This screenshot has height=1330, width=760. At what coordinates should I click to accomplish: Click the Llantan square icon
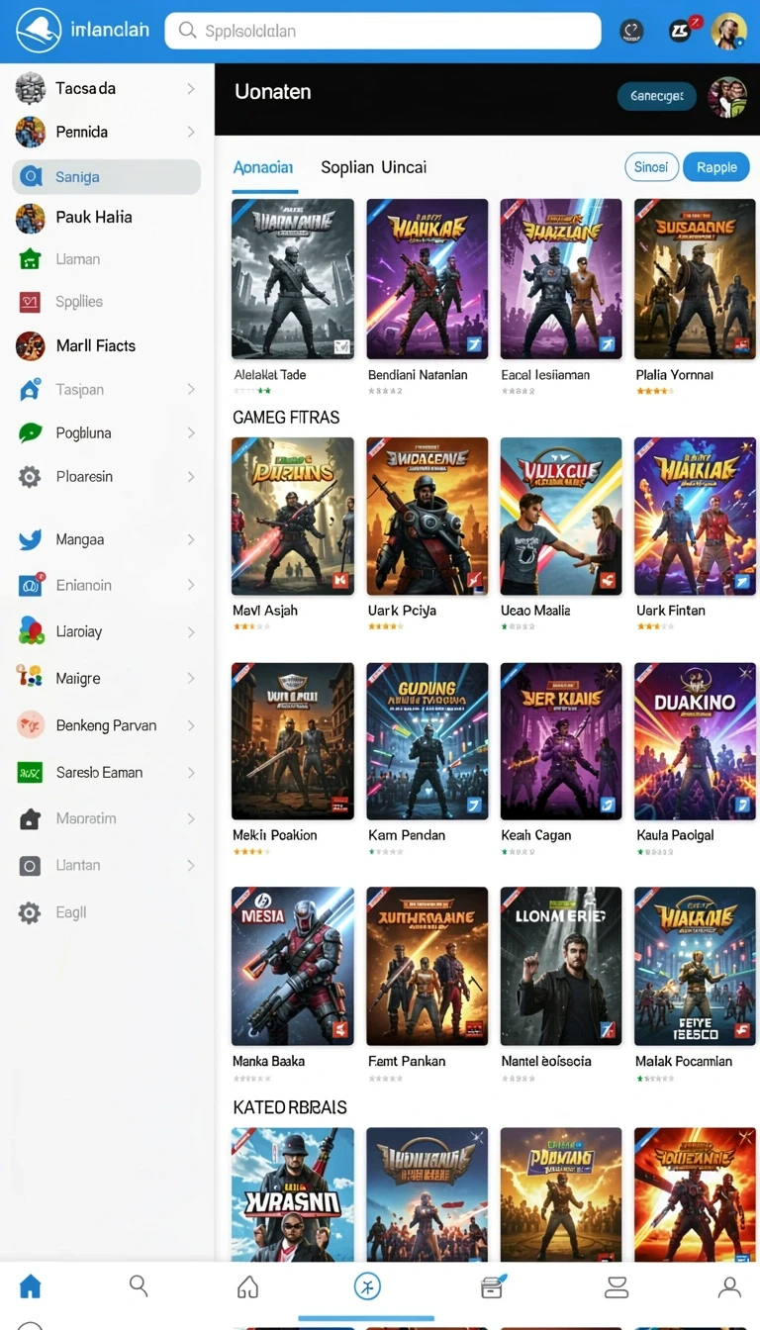30,866
